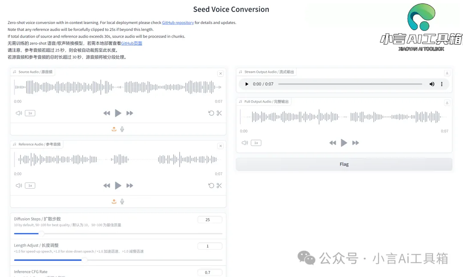Rewind the Full Output Audio
The image size is (463, 277).
pyautogui.click(x=333, y=143)
